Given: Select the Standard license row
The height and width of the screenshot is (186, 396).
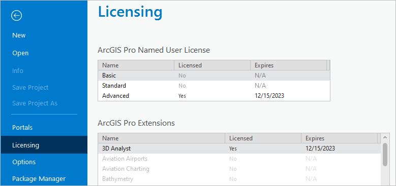Looking at the screenshot, I should (214, 86).
